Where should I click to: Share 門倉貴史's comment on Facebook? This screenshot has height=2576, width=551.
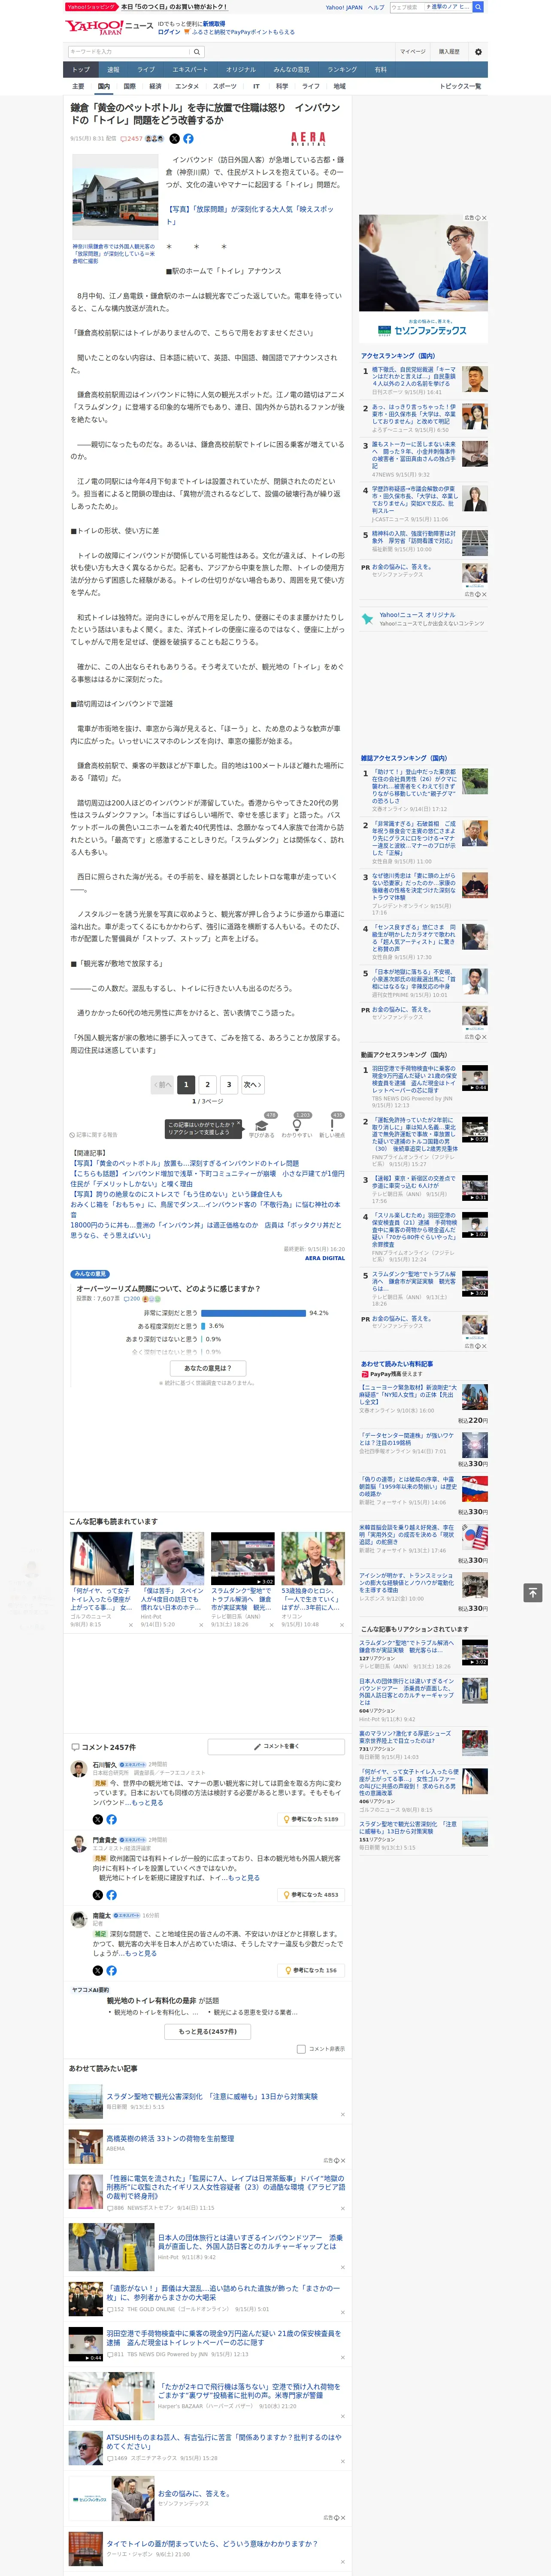[111, 1895]
